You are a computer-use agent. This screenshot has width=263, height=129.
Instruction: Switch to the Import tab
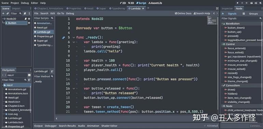(x=16, y=9)
